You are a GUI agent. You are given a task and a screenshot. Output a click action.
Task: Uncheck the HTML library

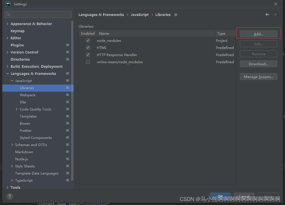point(89,48)
